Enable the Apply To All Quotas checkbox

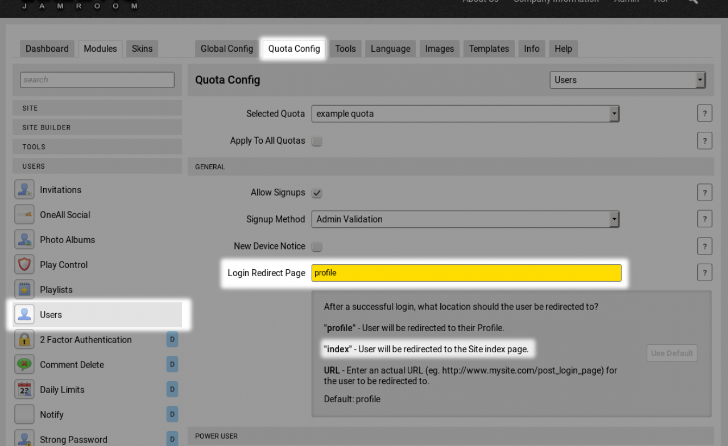pyautogui.click(x=317, y=141)
